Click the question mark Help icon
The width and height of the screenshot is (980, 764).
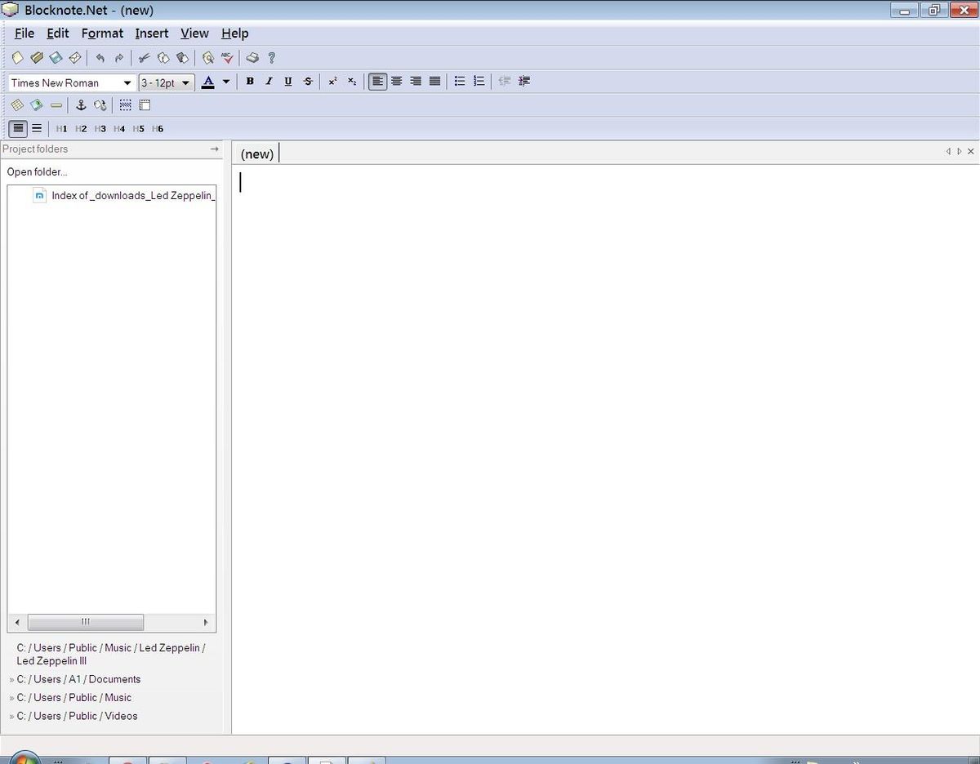[x=272, y=58]
